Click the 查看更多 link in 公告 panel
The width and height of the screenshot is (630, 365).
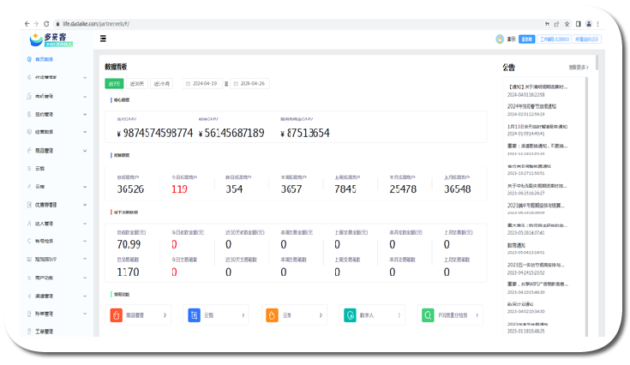579,67
